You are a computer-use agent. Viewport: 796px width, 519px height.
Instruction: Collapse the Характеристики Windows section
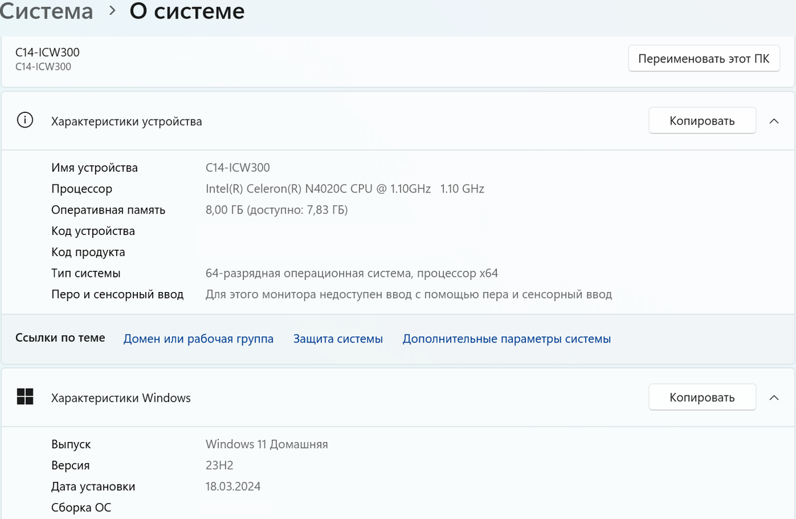(x=773, y=398)
